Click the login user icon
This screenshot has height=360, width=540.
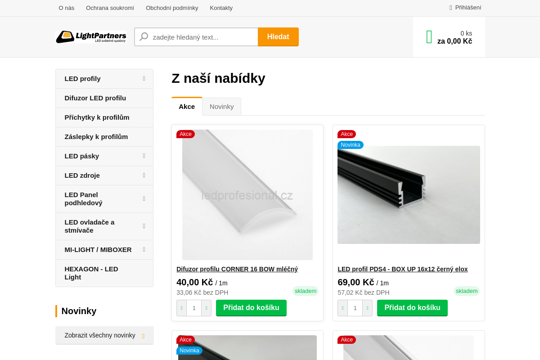pos(451,8)
